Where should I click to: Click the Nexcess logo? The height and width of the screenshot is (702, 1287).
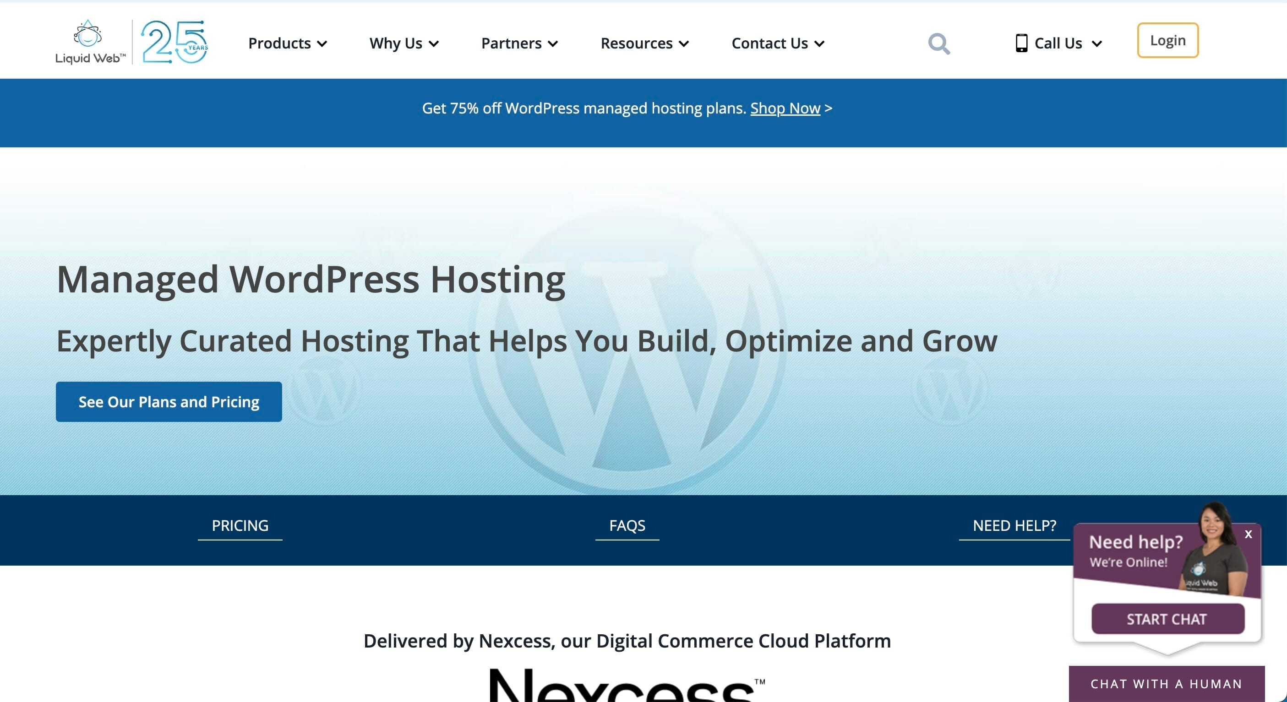coord(627,685)
